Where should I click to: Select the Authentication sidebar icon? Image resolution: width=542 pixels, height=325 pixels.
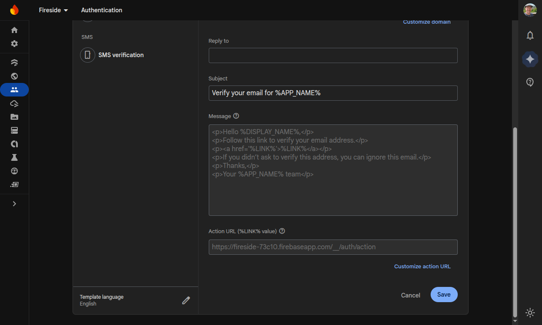(14, 90)
